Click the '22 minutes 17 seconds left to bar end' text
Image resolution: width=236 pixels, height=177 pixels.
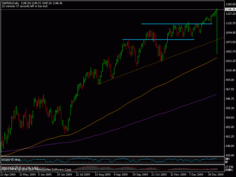click(25, 6)
